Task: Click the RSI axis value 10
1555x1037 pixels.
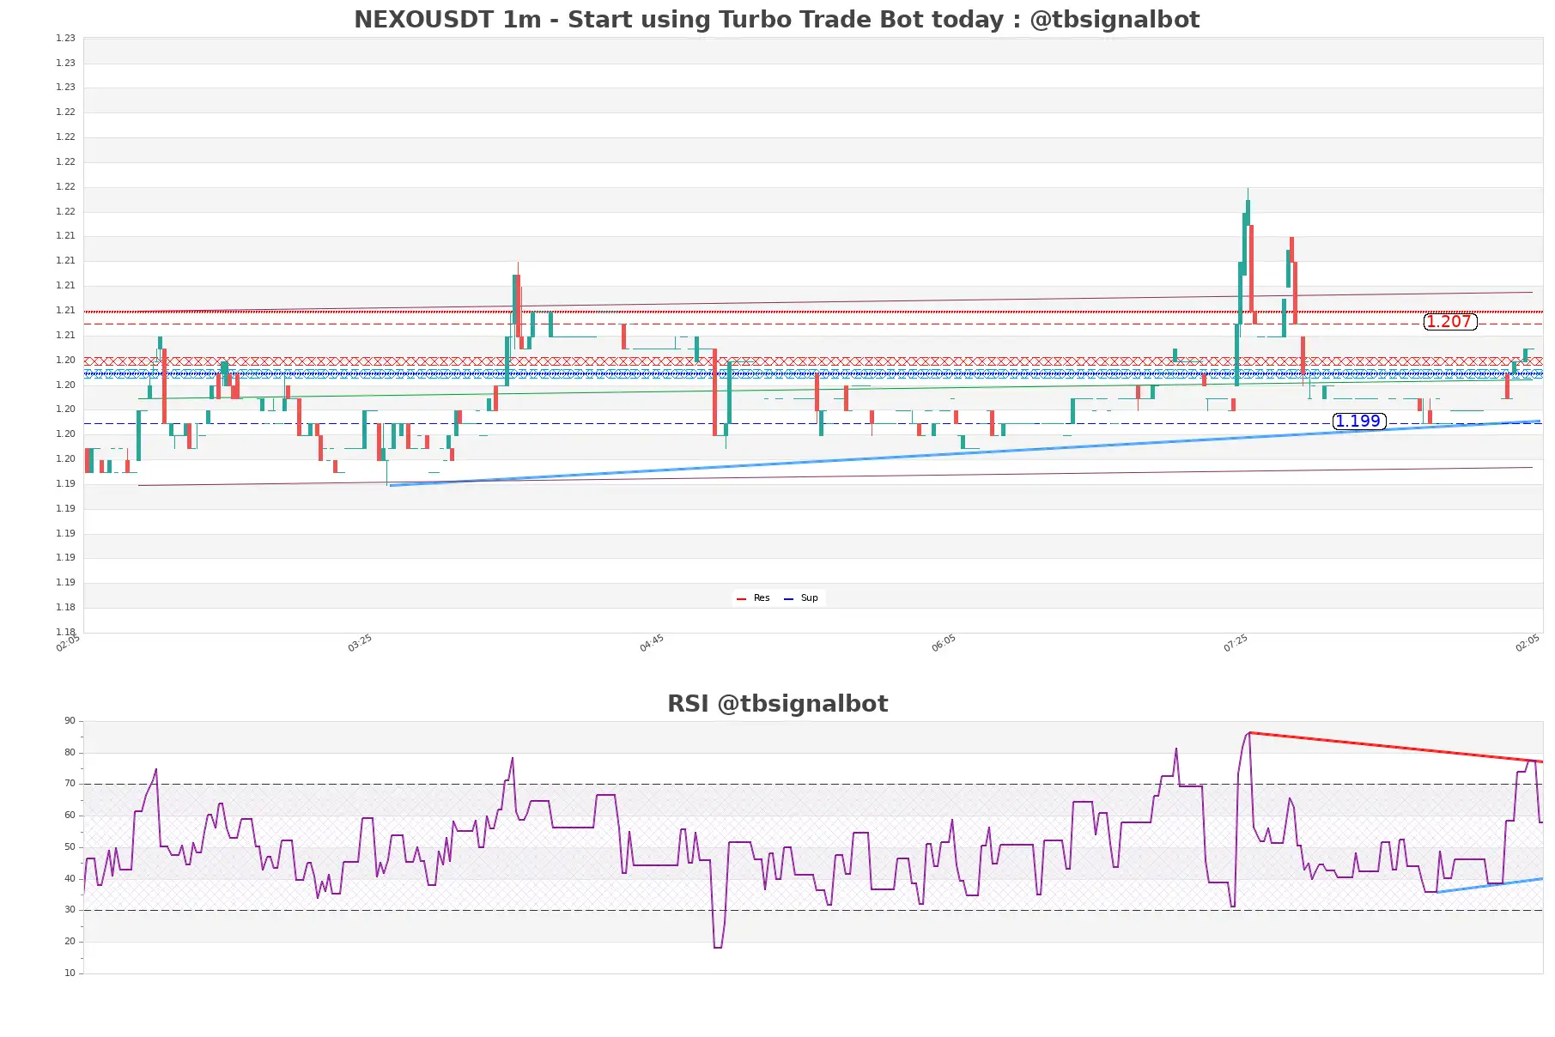Action: (x=70, y=973)
